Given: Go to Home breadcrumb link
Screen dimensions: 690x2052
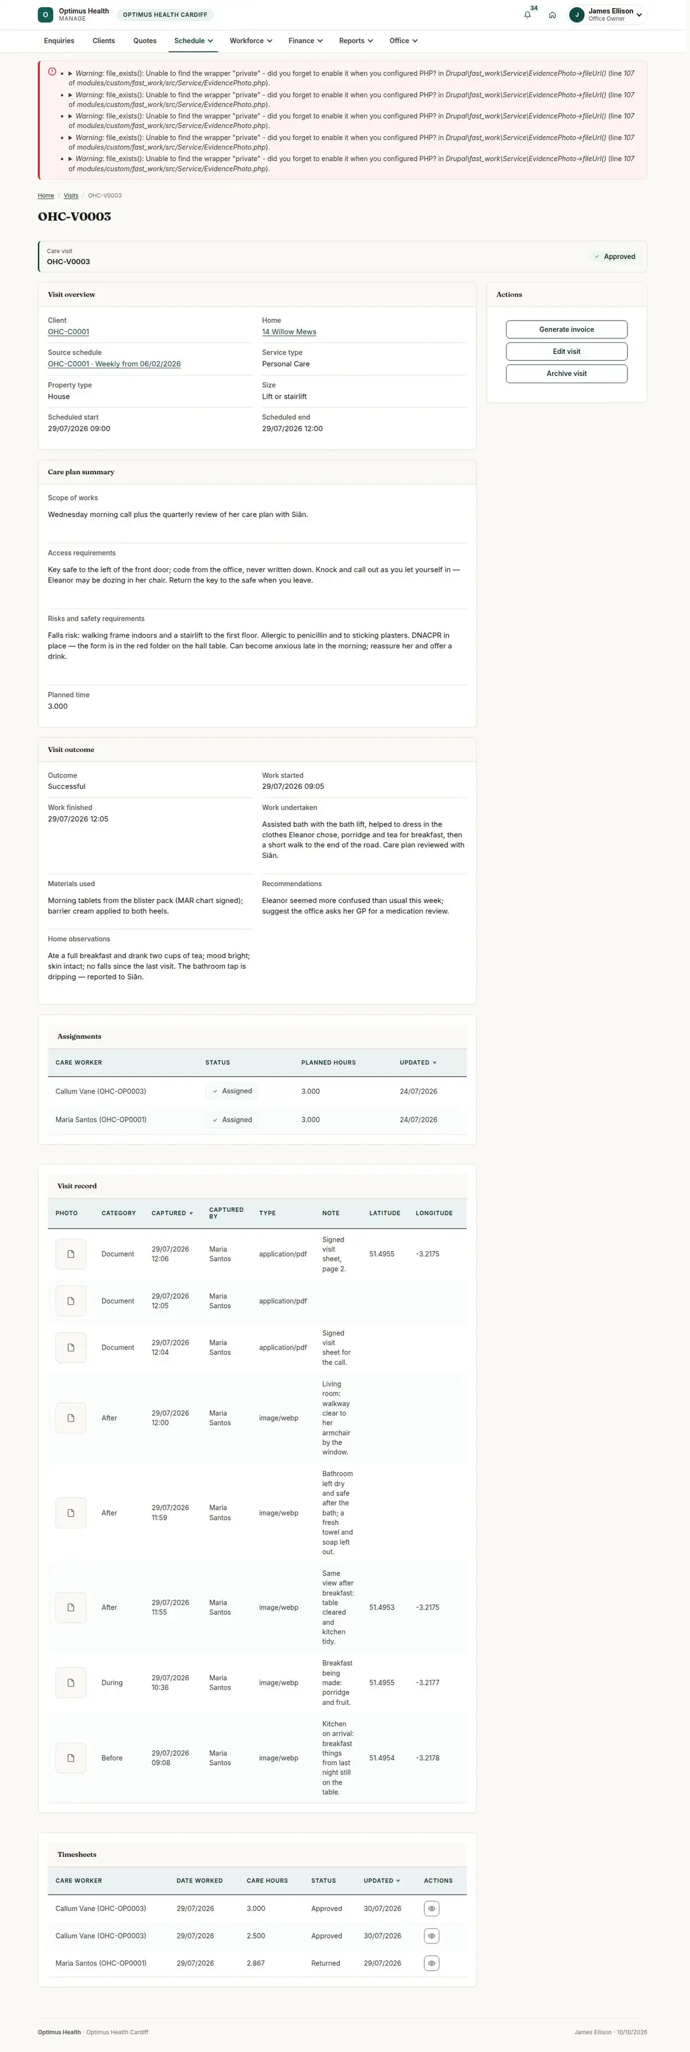Looking at the screenshot, I should tap(46, 195).
